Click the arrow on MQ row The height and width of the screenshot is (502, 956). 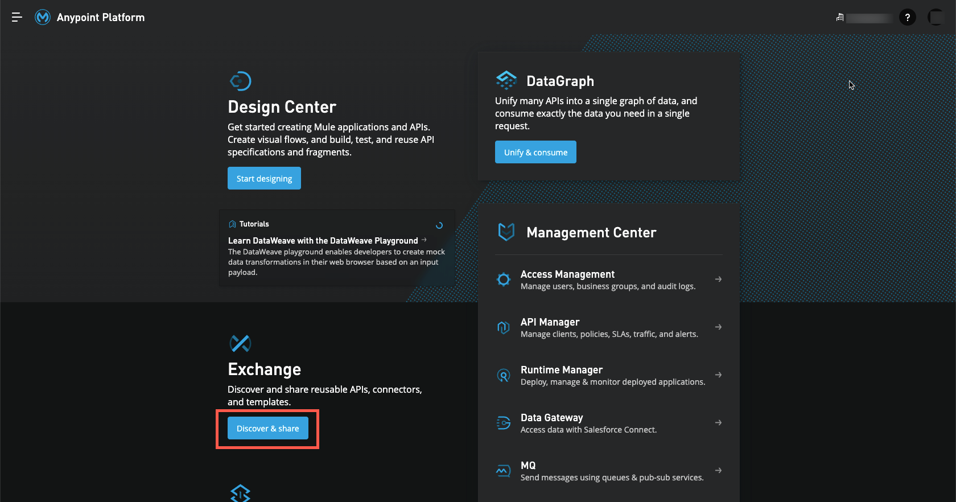point(718,470)
